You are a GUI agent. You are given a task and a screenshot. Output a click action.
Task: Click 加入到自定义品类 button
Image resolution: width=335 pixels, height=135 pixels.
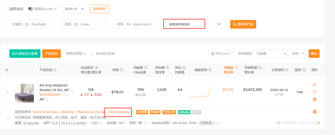pos(25,53)
